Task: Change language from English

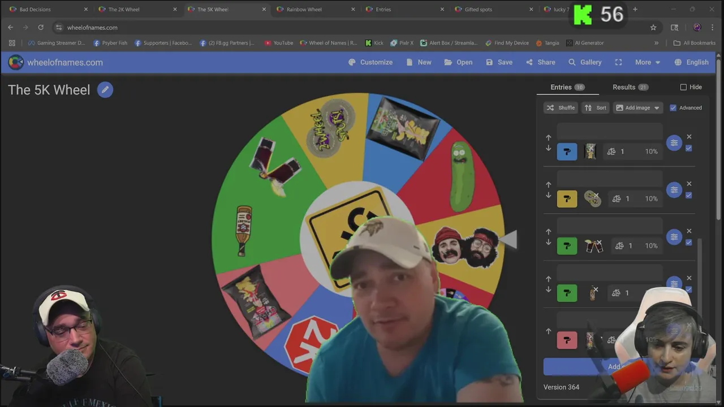Action: pos(691,62)
